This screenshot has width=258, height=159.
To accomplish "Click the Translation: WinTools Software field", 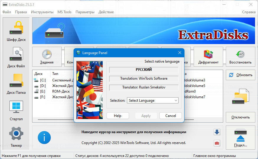I will [x=144, y=78].
